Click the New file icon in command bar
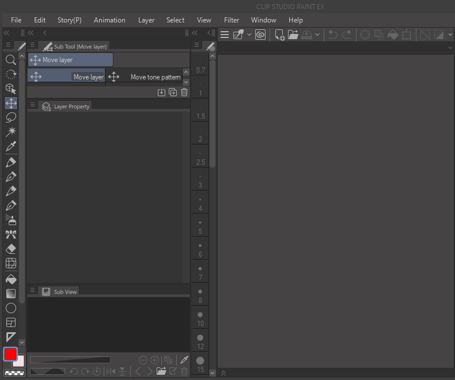 click(279, 35)
